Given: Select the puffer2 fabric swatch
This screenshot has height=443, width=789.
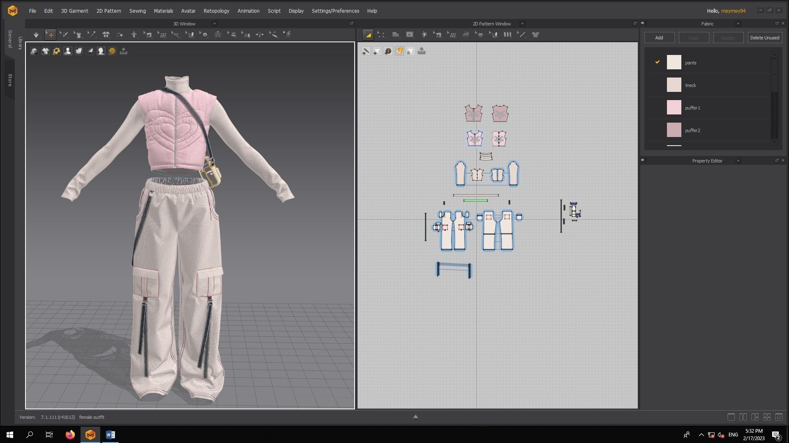Looking at the screenshot, I should (x=674, y=130).
